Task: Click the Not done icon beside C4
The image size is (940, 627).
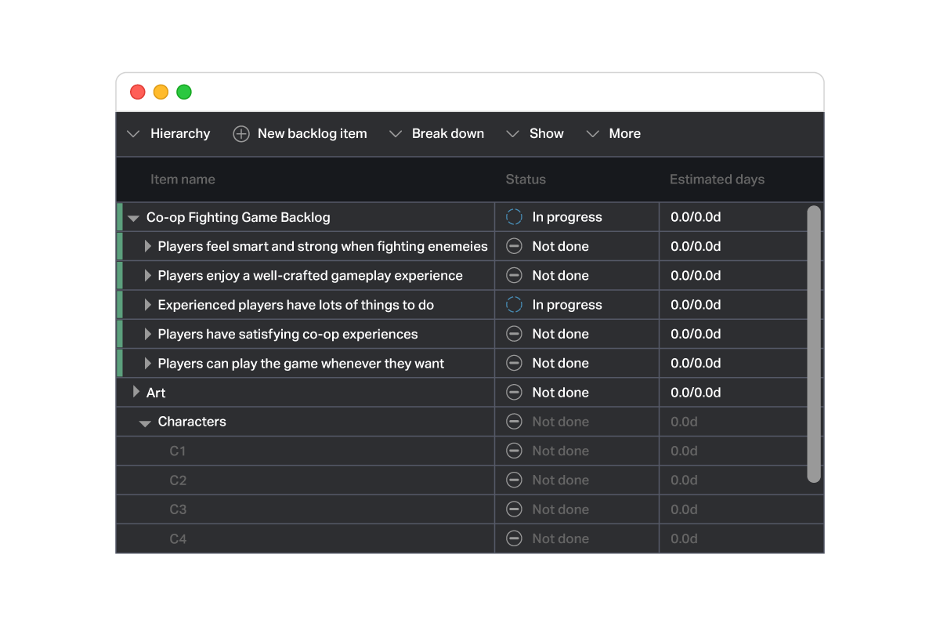Action: (514, 538)
